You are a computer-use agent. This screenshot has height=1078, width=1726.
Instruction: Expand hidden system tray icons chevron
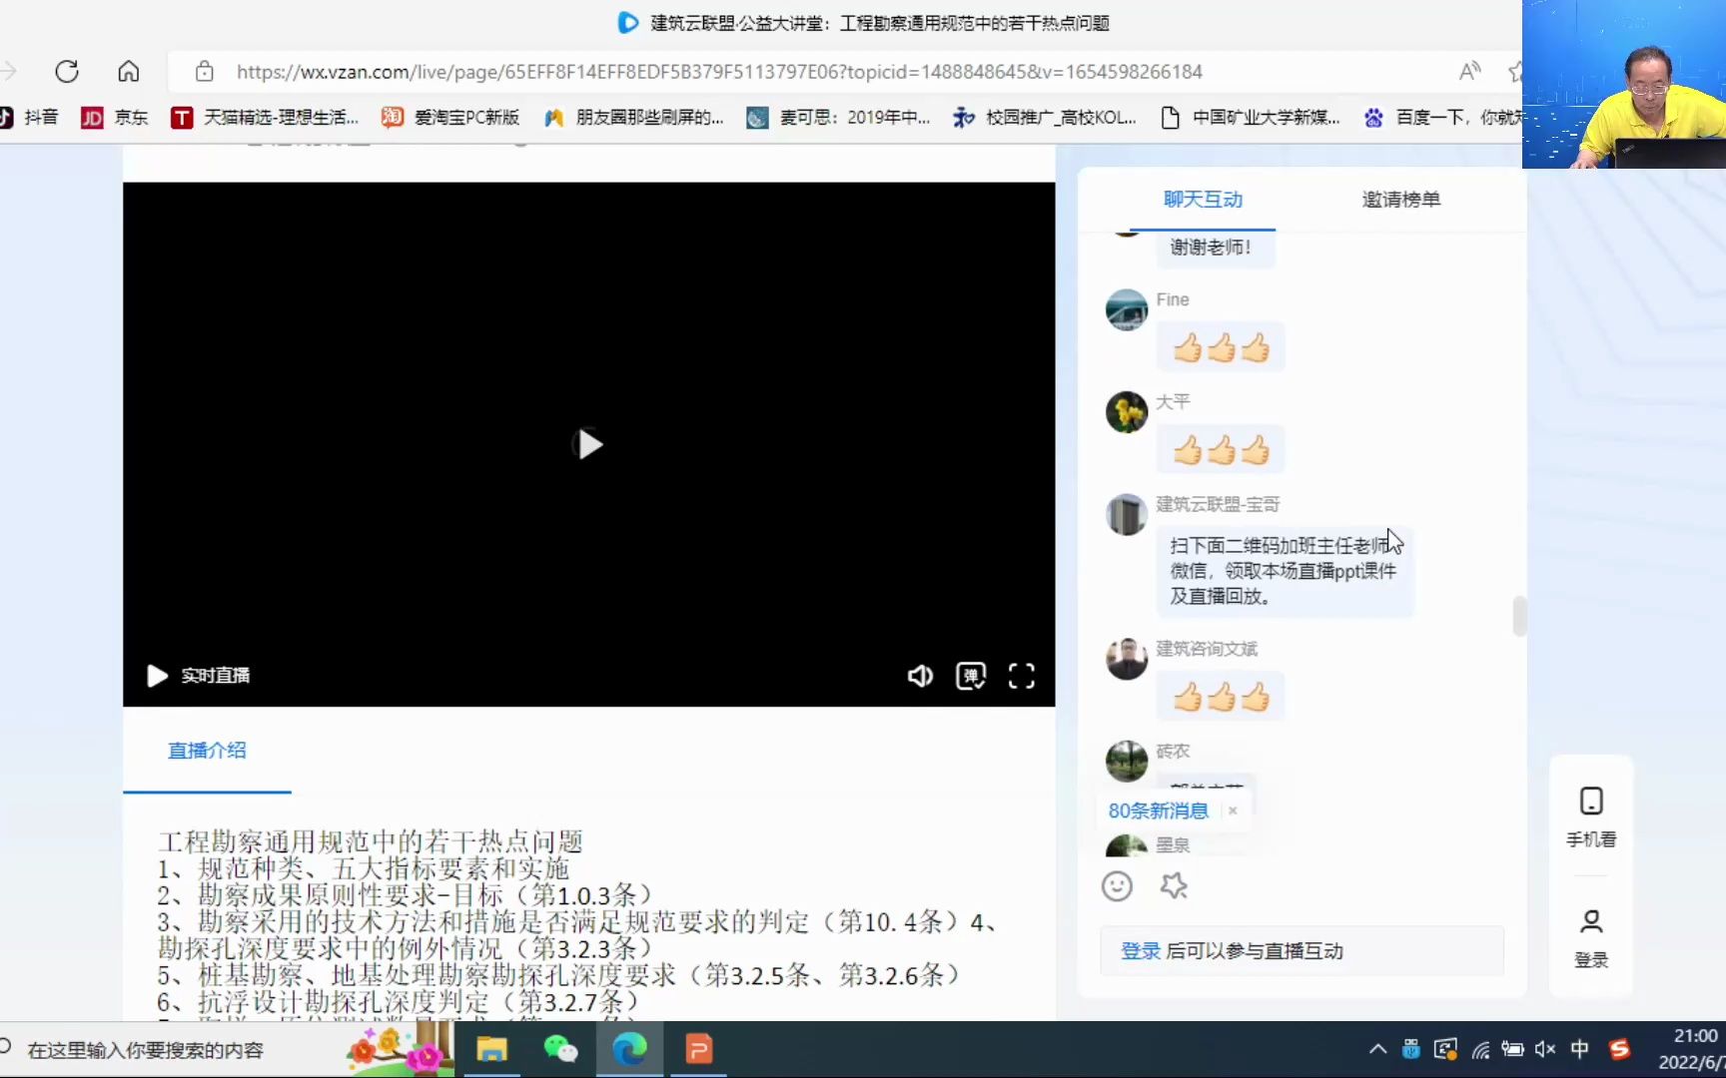pyautogui.click(x=1377, y=1049)
